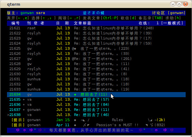This screenshot has width=192, height=137.
Task: Open the 21624 reply with count (59)
Action: point(96,43)
